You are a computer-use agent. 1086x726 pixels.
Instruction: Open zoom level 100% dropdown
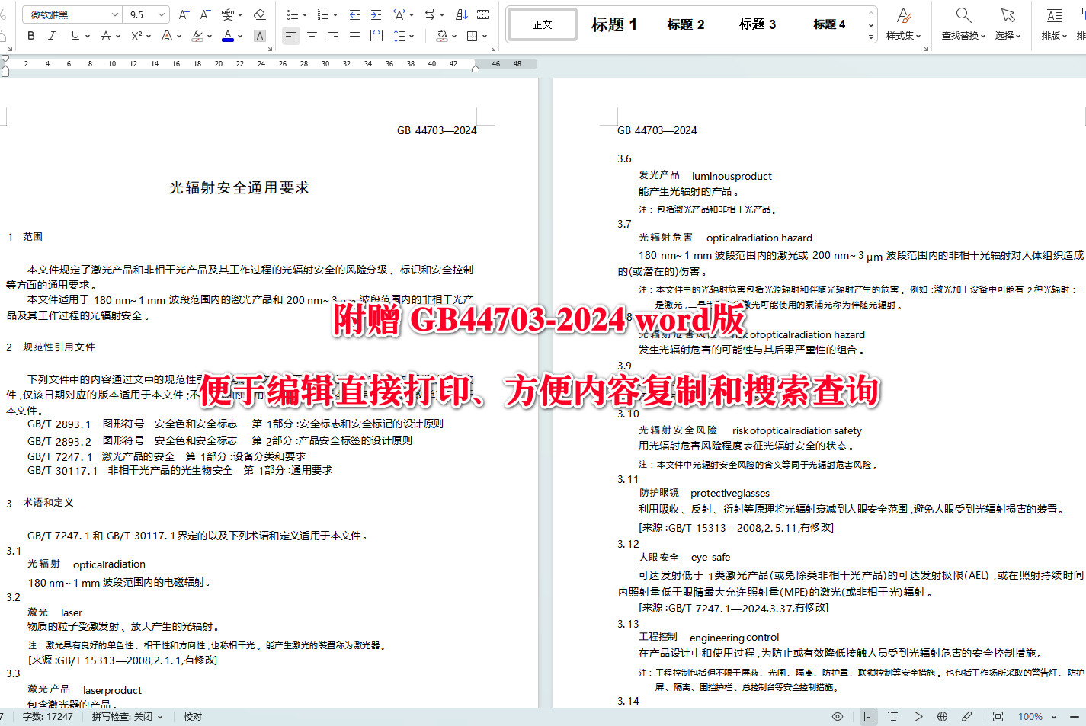(x=1037, y=717)
